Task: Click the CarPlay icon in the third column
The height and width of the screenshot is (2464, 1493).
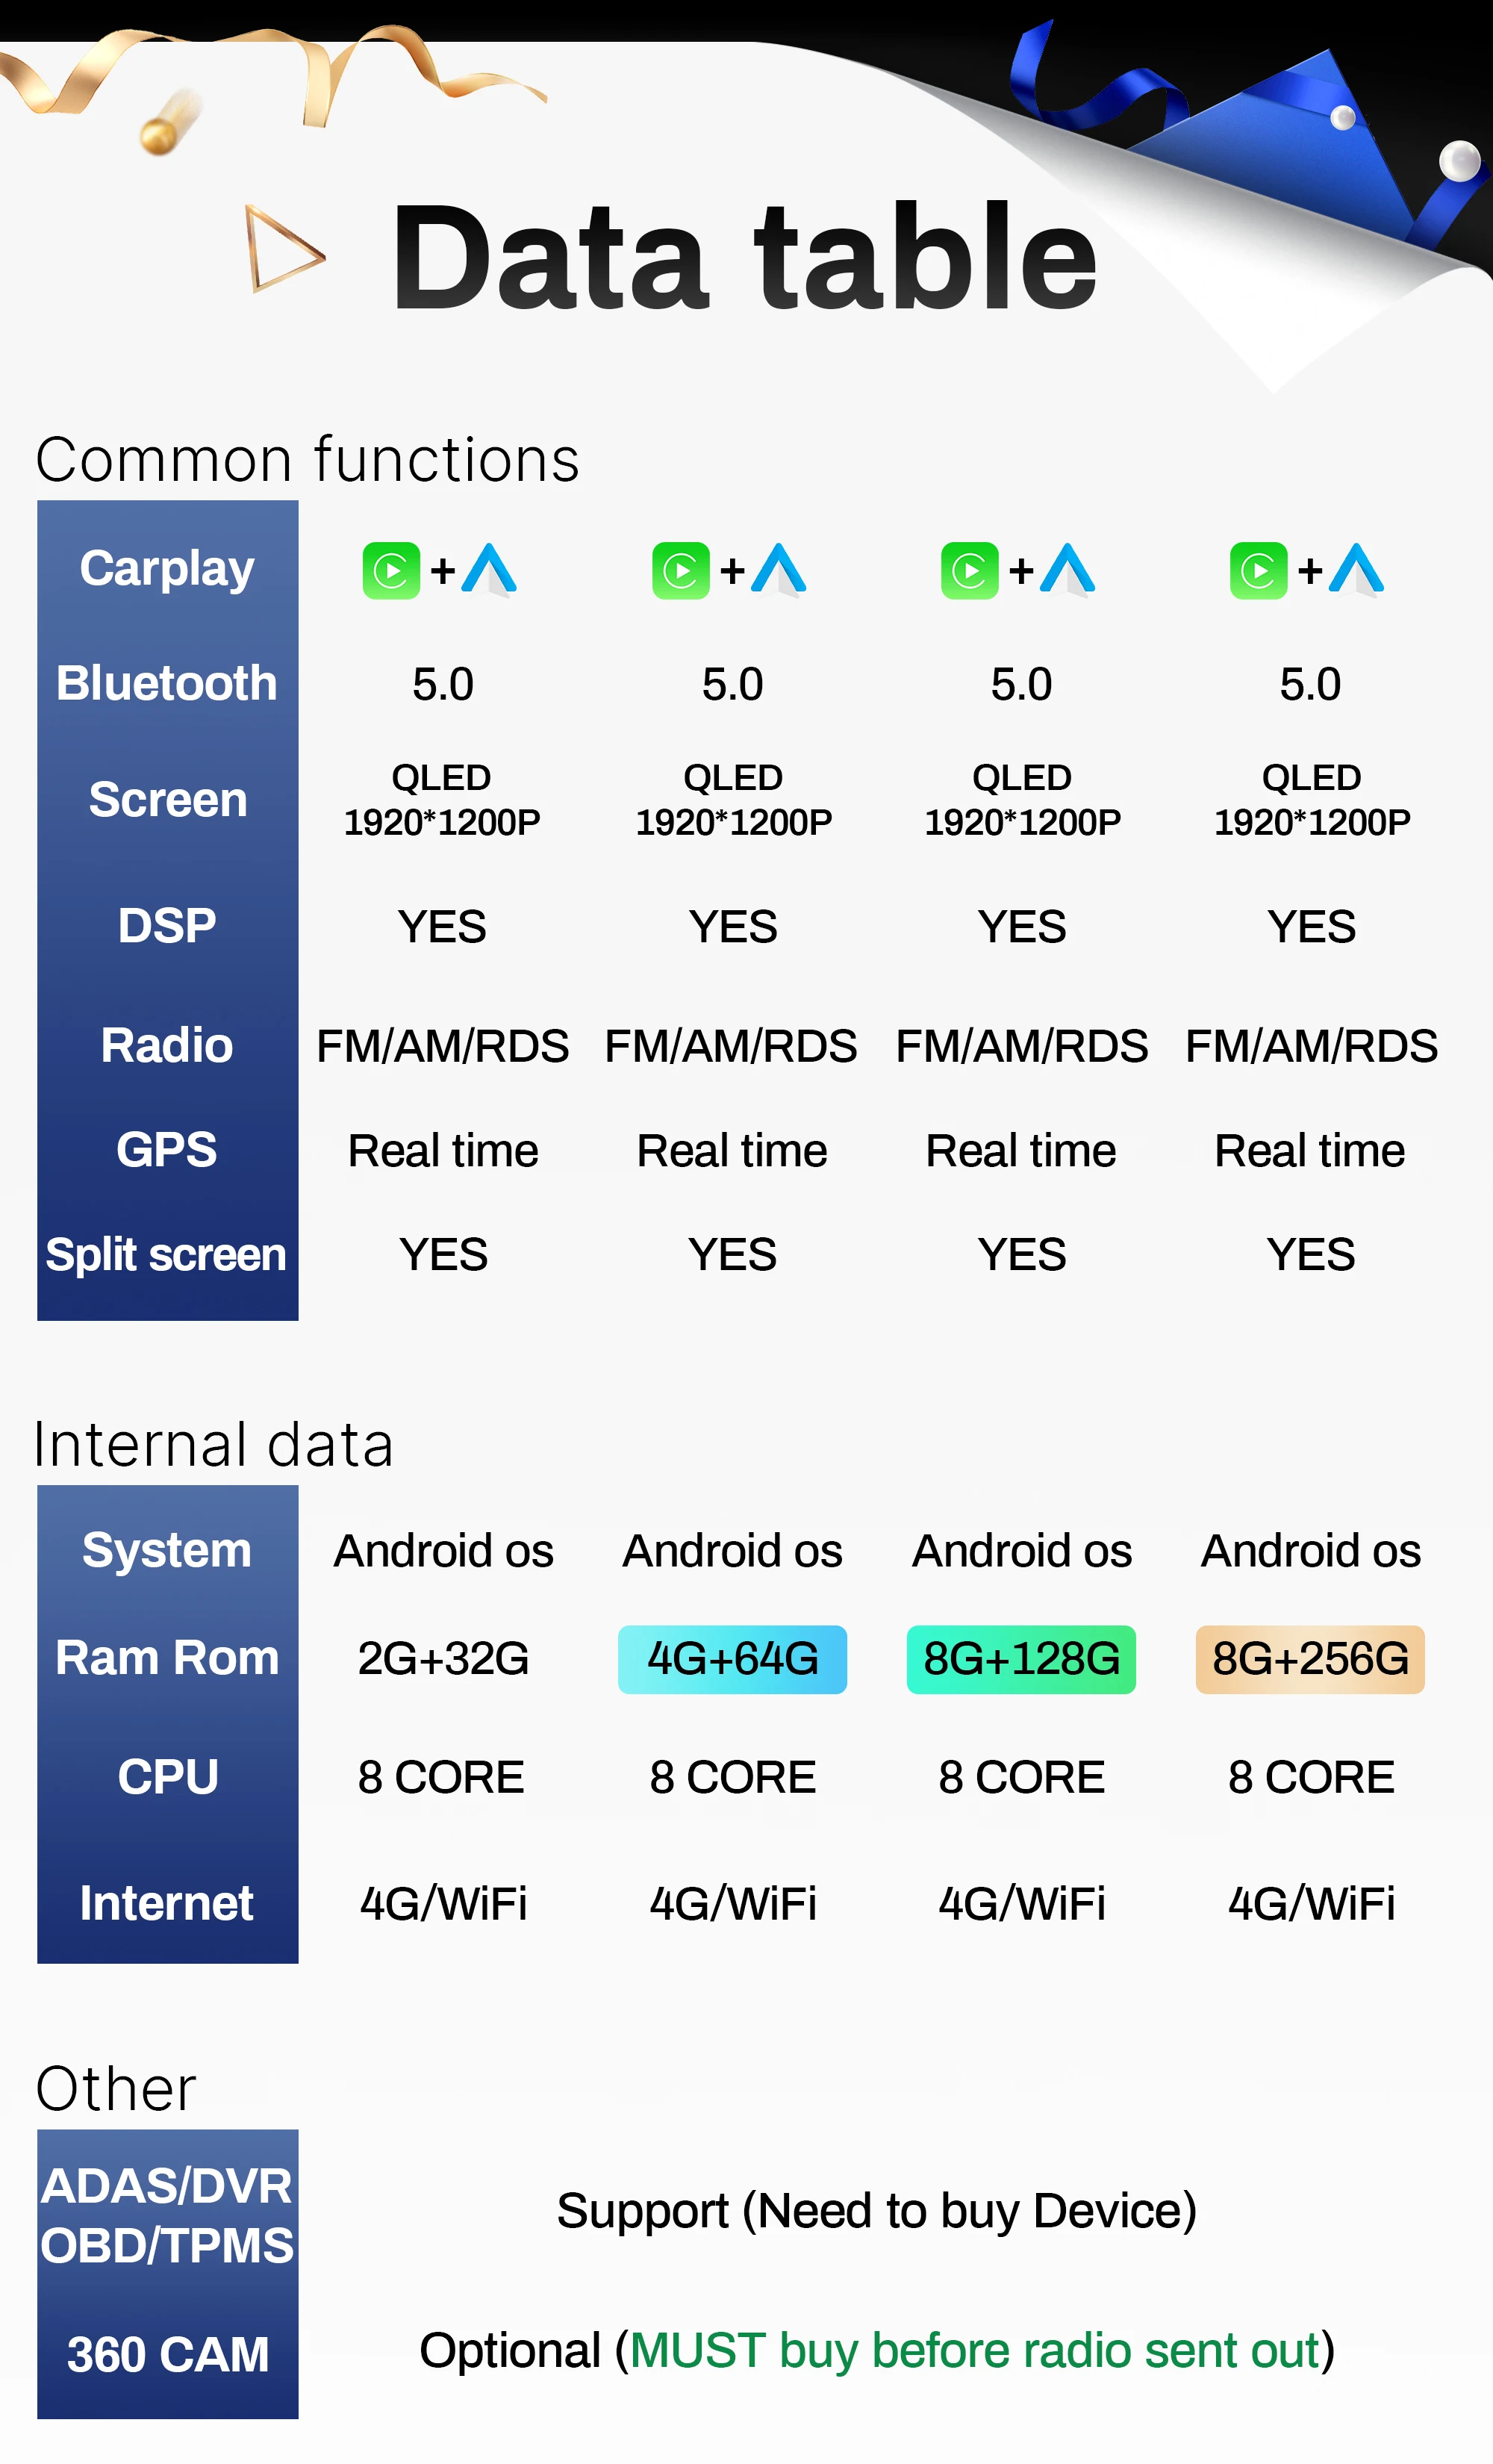Action: coord(970,571)
